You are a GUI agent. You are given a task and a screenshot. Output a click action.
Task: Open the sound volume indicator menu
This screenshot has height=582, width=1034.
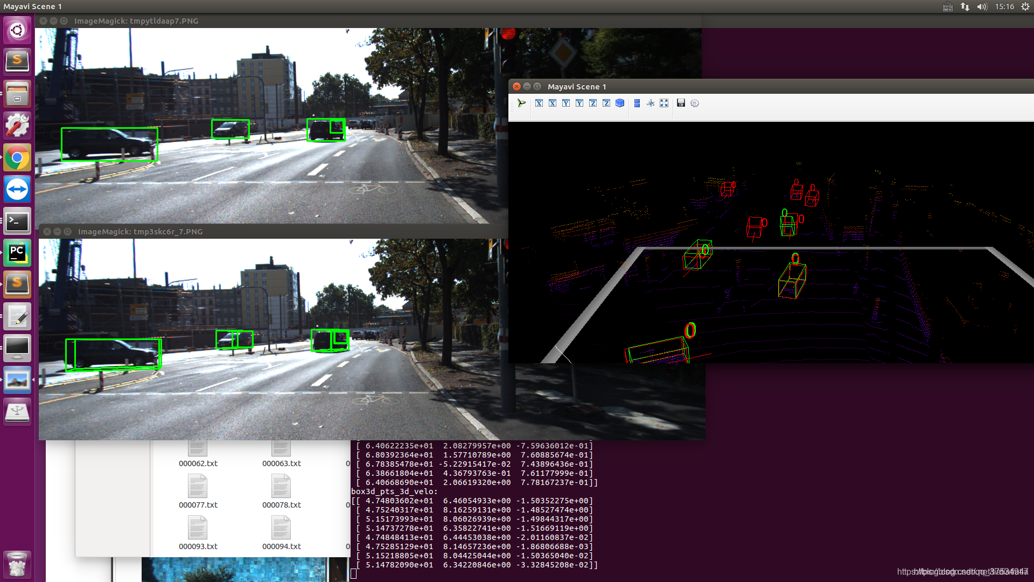[982, 6]
